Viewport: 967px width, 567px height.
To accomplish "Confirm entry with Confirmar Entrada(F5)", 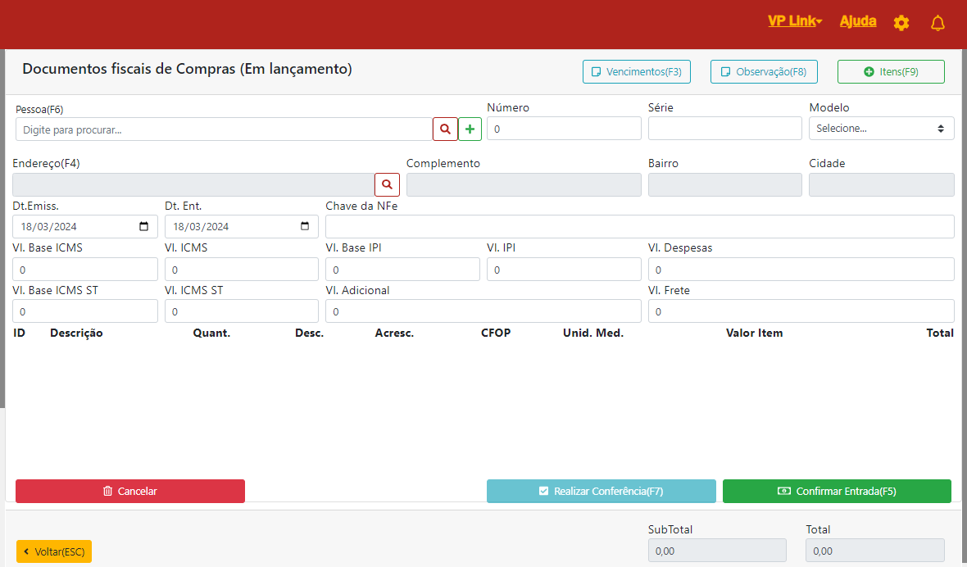I will (837, 492).
